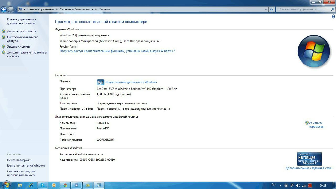Open Skype from the taskbar
Image resolution: width=336 pixels, height=189 pixels.
(43, 185)
